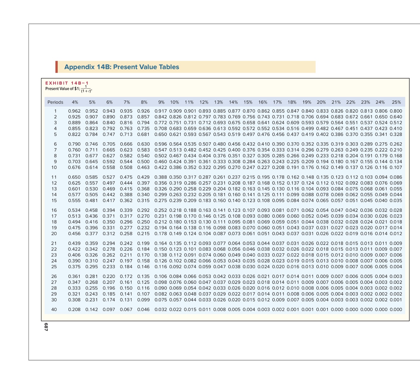This screenshot has height=384, width=420.
Task: Click the cell showing 0.308
Action: [74, 301]
